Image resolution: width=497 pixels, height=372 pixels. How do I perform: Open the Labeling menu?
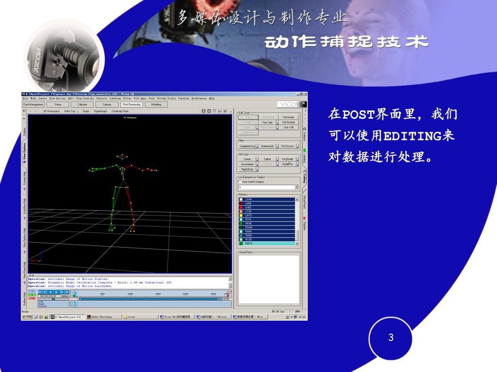[x=116, y=98]
